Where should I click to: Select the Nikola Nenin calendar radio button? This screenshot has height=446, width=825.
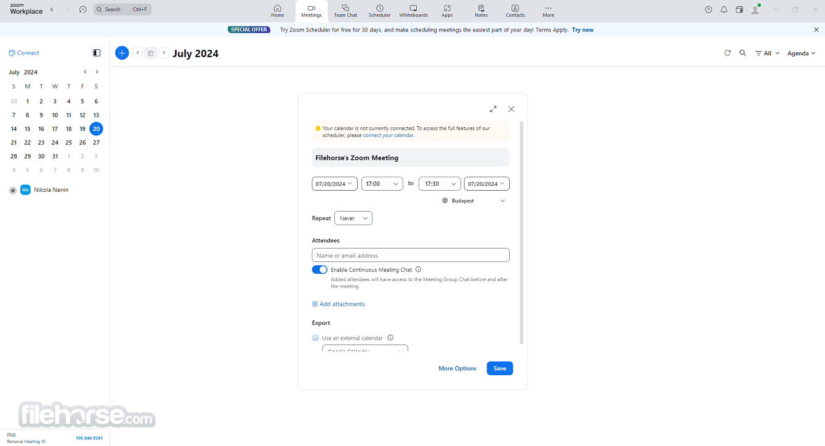pos(13,191)
